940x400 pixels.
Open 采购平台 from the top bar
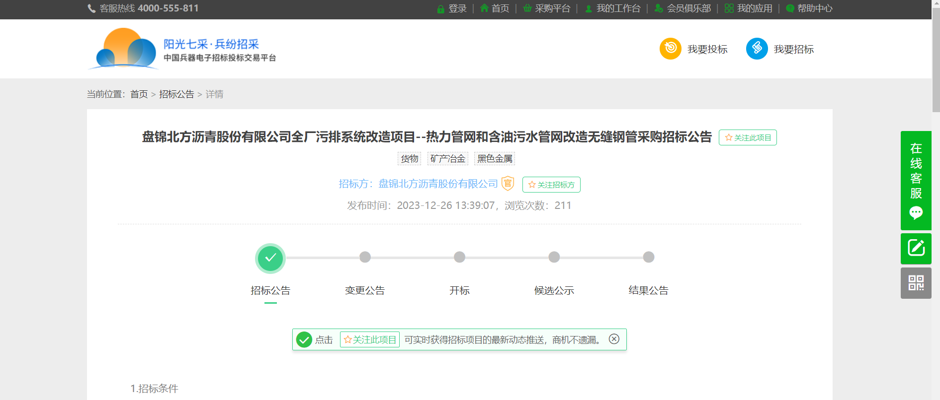pyautogui.click(x=553, y=8)
